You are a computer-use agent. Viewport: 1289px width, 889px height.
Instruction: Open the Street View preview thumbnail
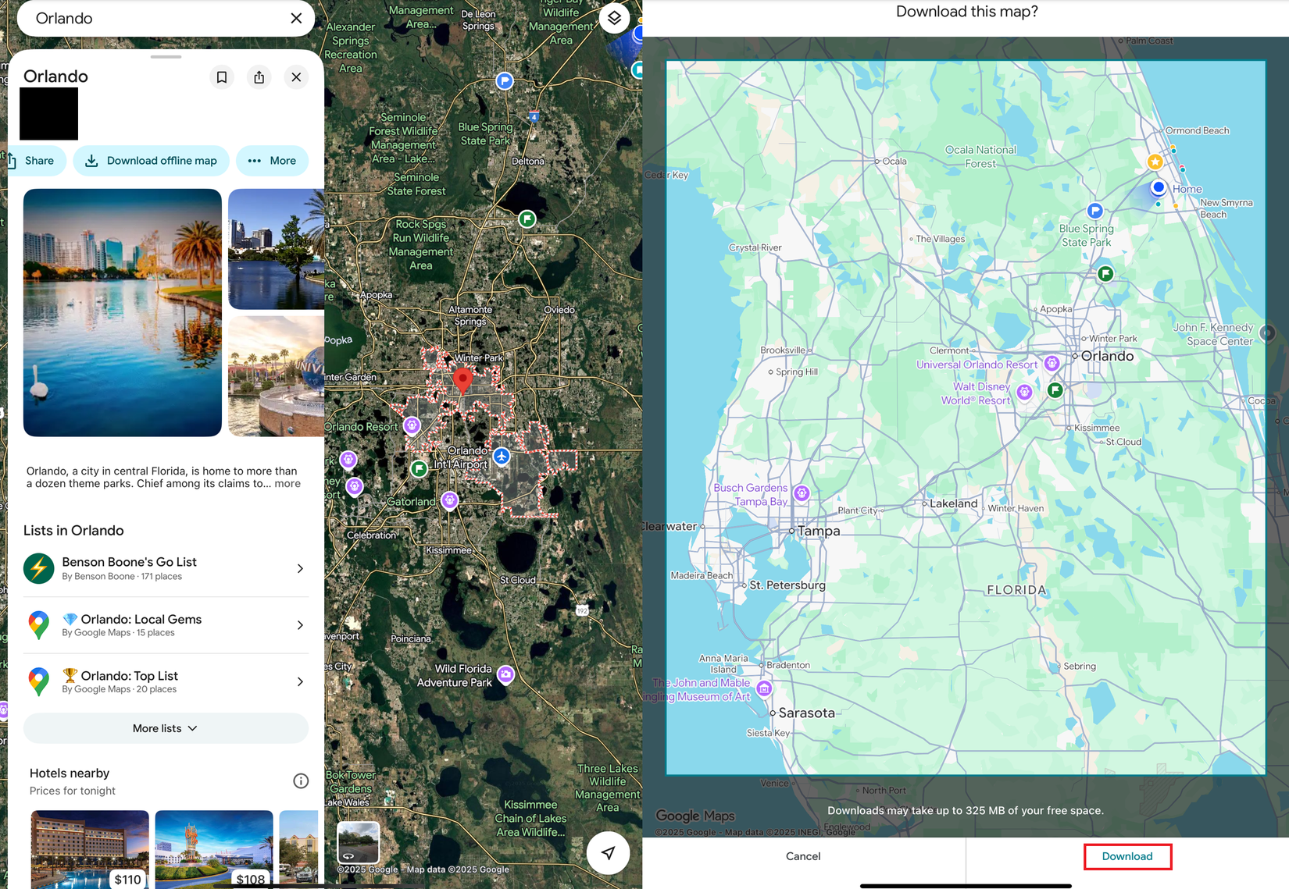358,842
